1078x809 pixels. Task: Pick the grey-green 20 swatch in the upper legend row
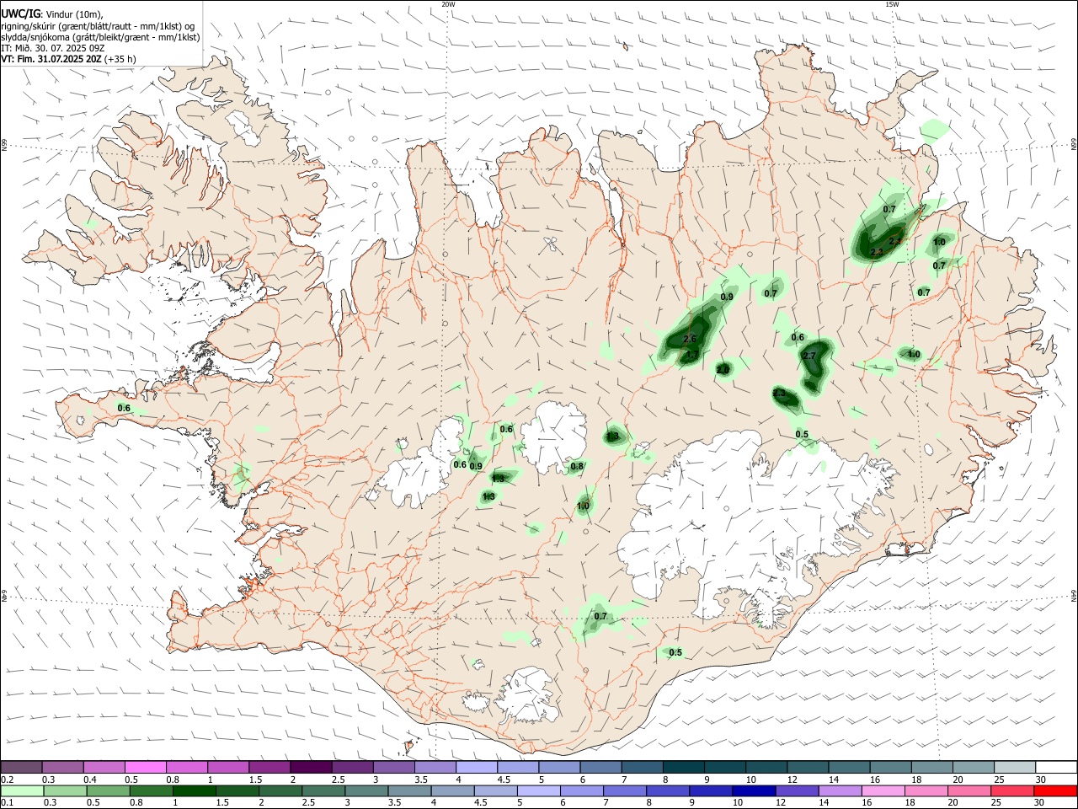coord(973,768)
